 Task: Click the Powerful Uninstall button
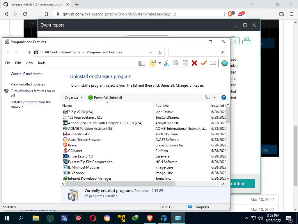click(105, 97)
